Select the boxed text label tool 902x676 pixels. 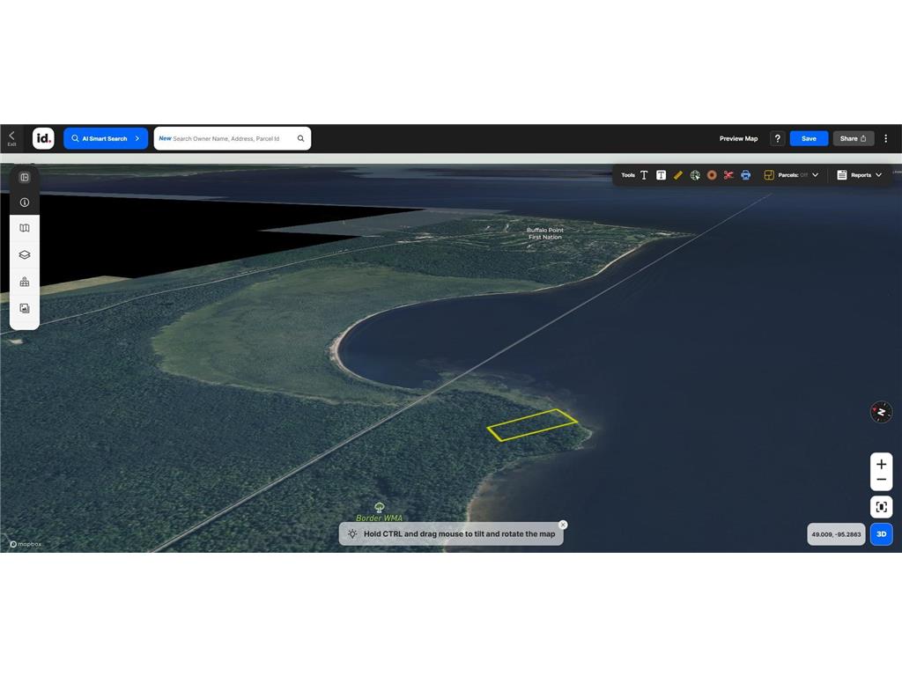[661, 175]
